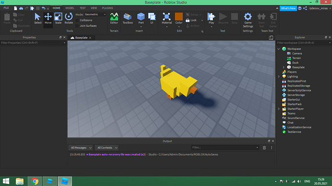This screenshot has width=332, height=186.
Task: Select Terrain in the Explorer
Action: click(296, 58)
